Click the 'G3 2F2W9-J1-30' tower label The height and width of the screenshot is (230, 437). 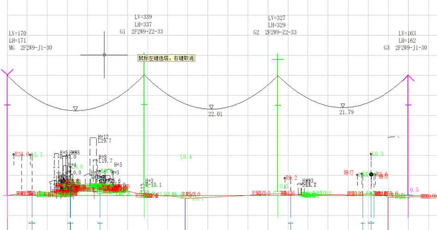click(405, 47)
